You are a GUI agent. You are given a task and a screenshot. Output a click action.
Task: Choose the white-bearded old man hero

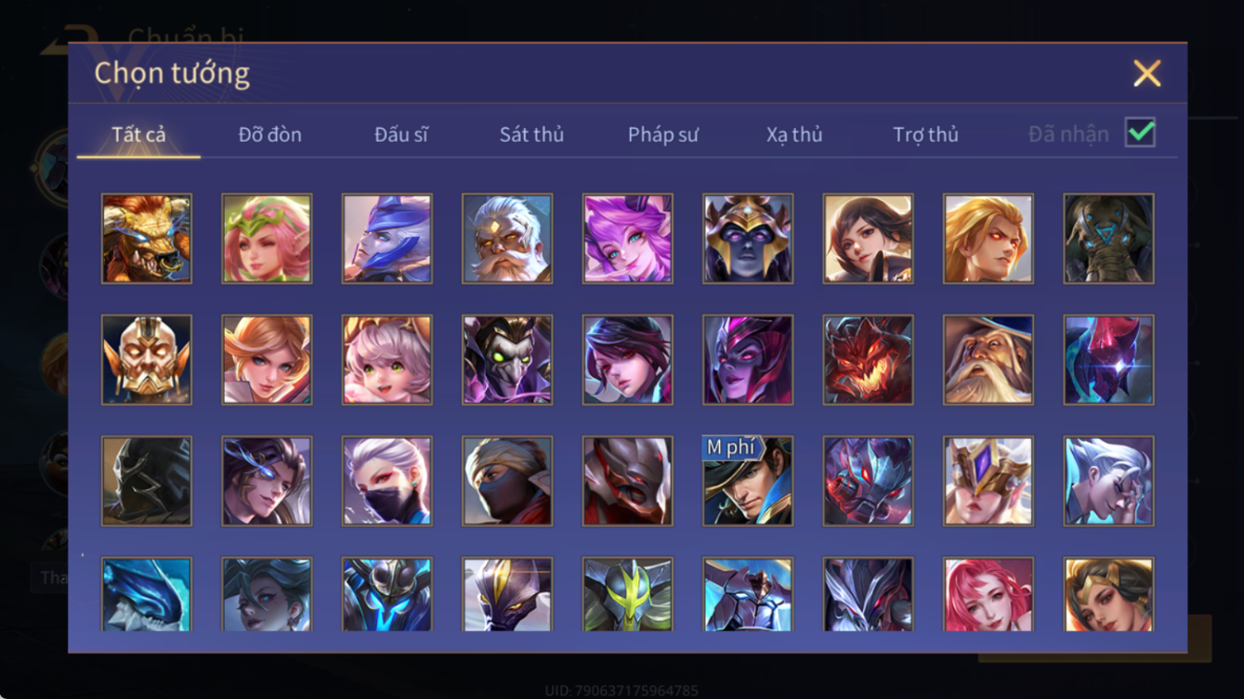507,239
